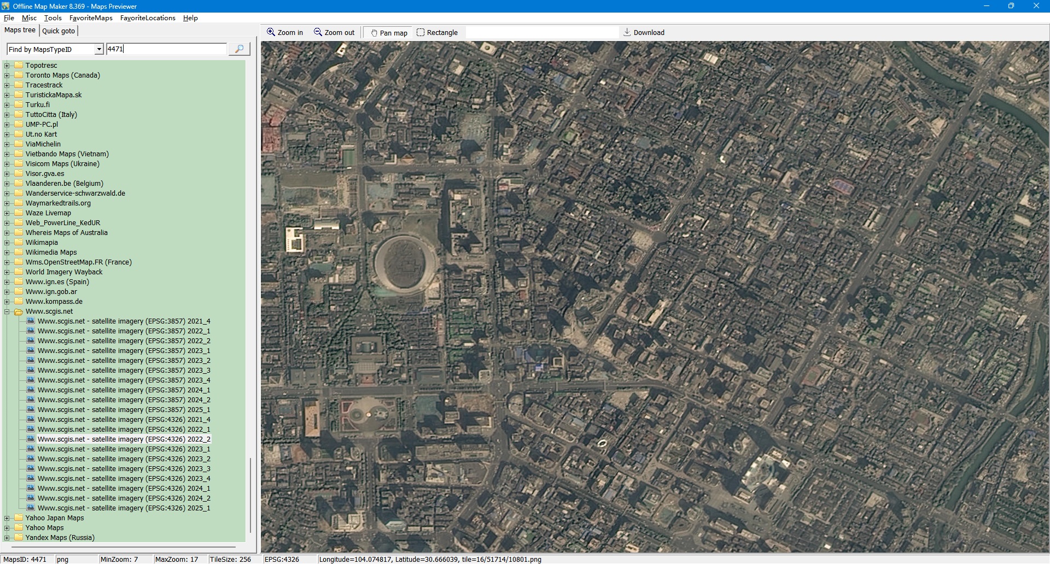Open the FavoriteLocations menu
The width and height of the screenshot is (1050, 564).
(148, 18)
